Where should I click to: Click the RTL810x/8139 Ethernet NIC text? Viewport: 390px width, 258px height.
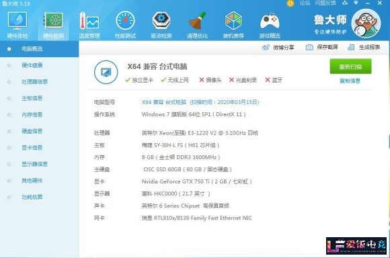[x=197, y=218]
